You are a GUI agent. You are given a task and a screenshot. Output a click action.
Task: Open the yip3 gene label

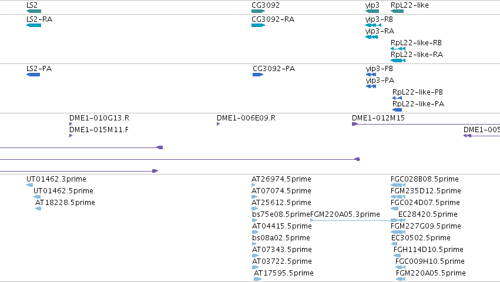click(x=372, y=5)
